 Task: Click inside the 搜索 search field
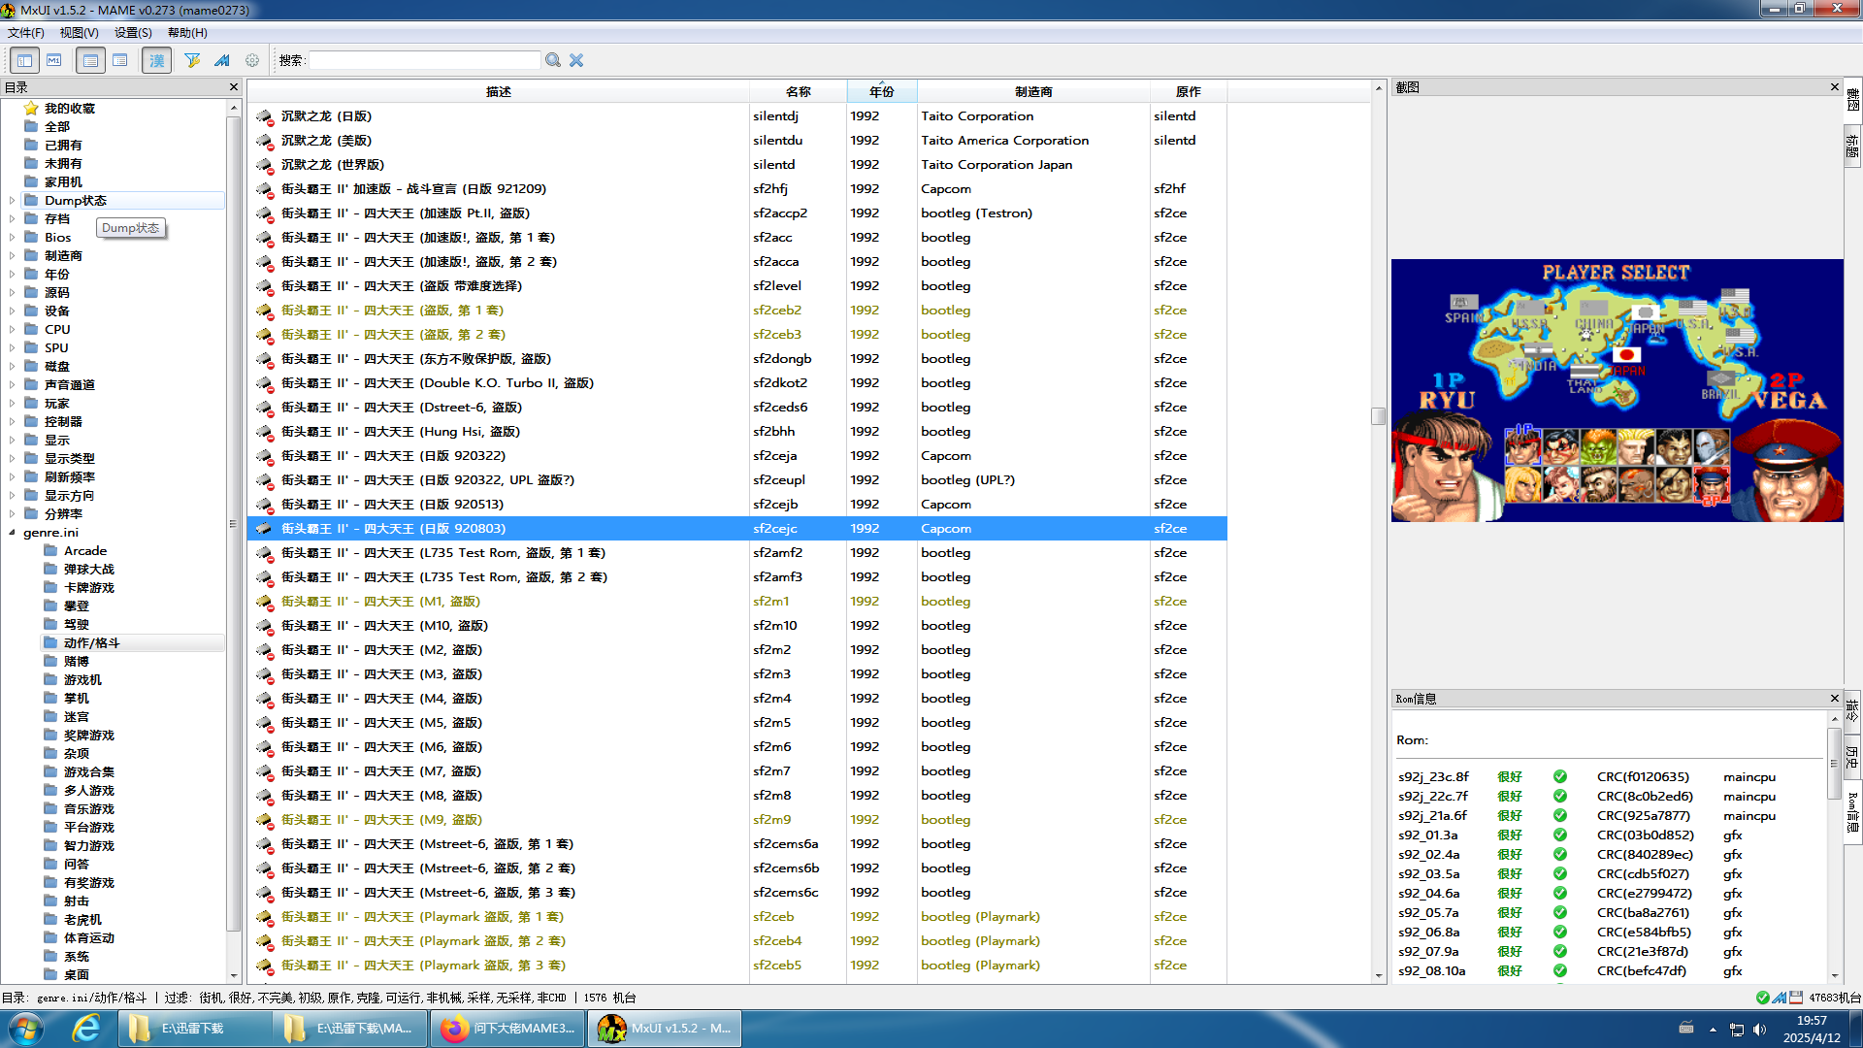tap(424, 60)
